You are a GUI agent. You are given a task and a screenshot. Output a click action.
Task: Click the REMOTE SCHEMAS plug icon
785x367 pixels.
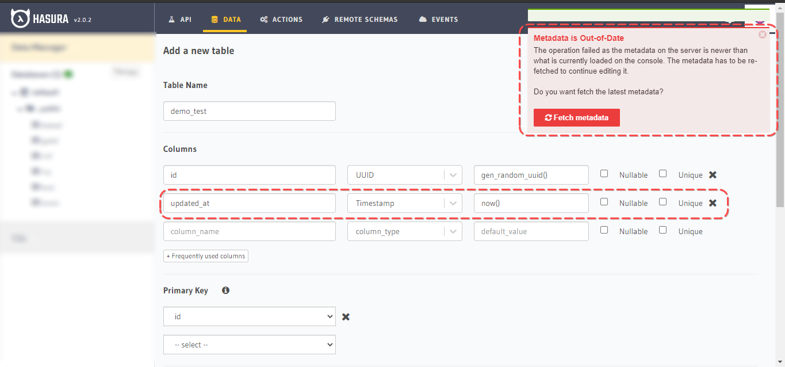coord(326,20)
